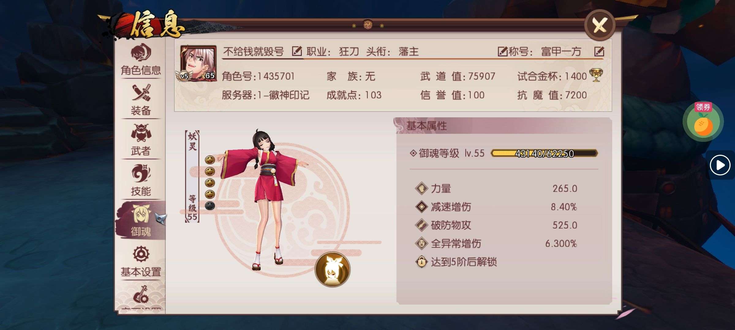735x330 pixels.
Task: Select the first golden star rank badge
Action: (x=210, y=159)
